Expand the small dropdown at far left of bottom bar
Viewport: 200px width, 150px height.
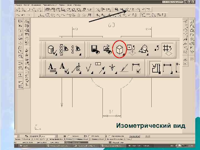(18, 136)
